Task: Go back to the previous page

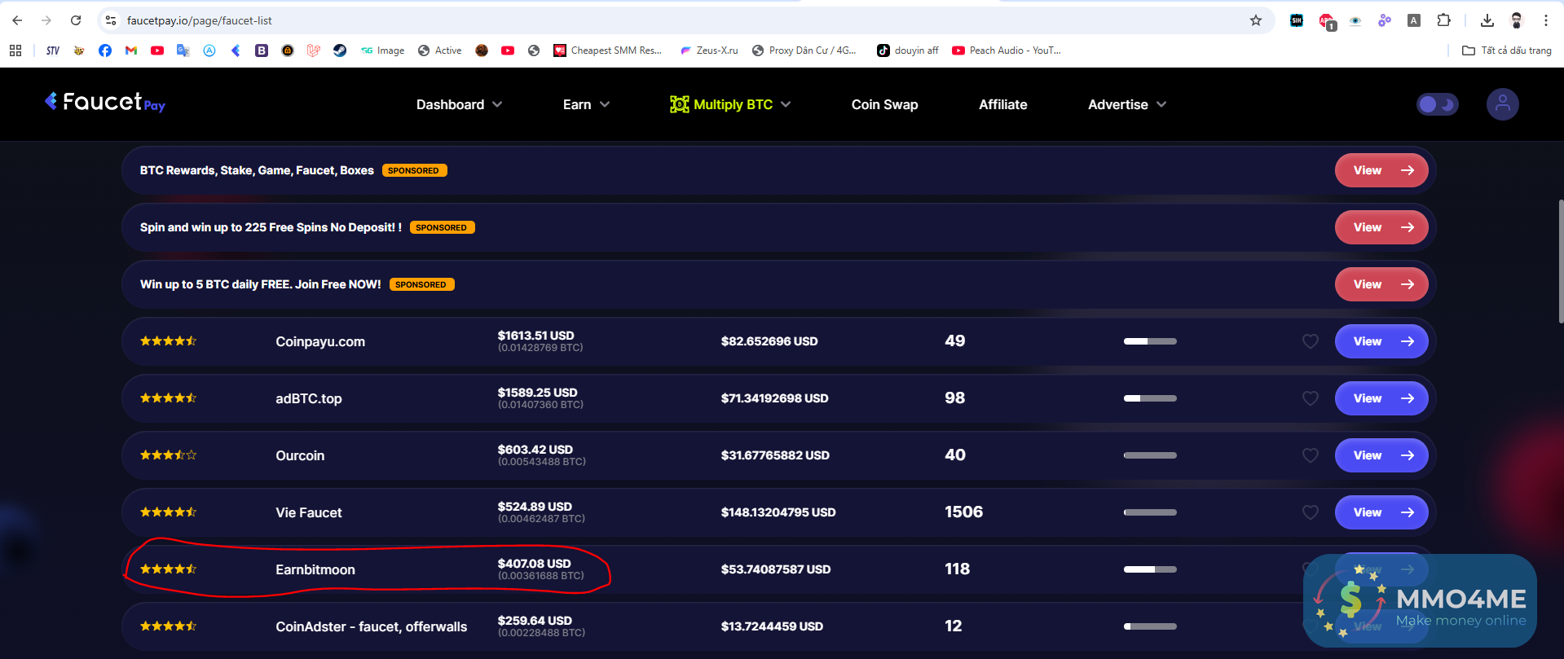Action: pos(17,20)
